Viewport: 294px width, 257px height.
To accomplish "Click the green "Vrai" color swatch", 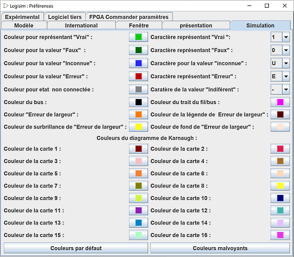I will [138, 37].
